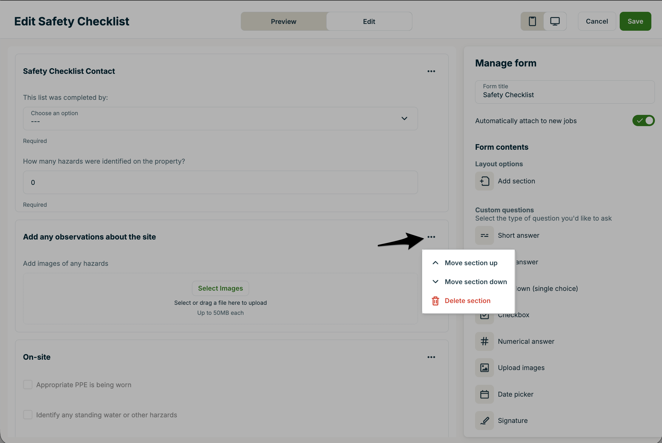
Task: Open the Choose an option dropdown
Action: (x=220, y=118)
